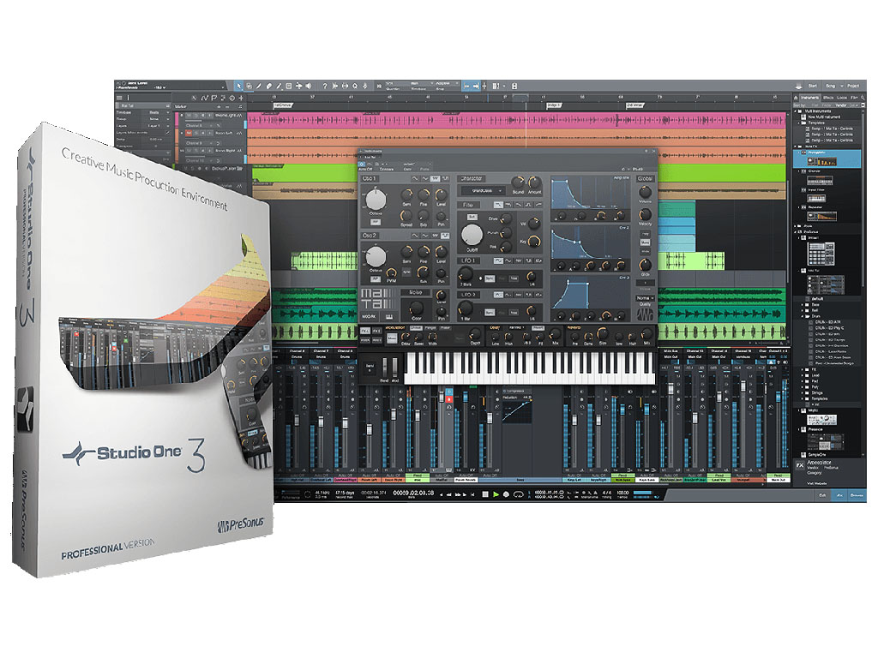This screenshot has height=658, width=878.
Task: Click the help question mark icon
Action: pyautogui.click(x=325, y=86)
